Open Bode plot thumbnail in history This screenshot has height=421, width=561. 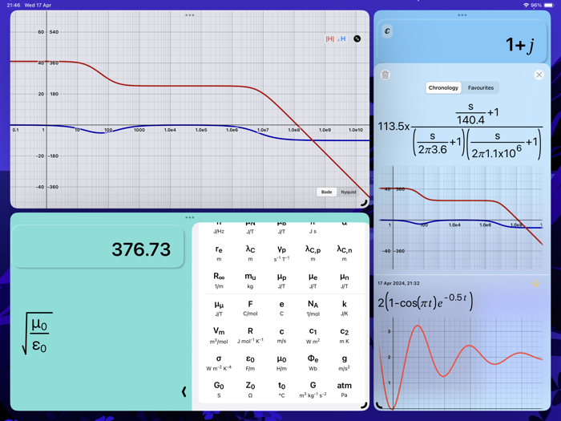(x=461, y=217)
